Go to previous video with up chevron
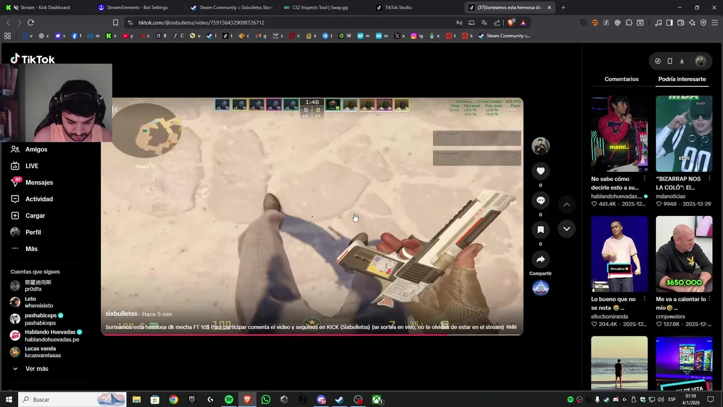The width and height of the screenshot is (723, 407). tap(567, 204)
